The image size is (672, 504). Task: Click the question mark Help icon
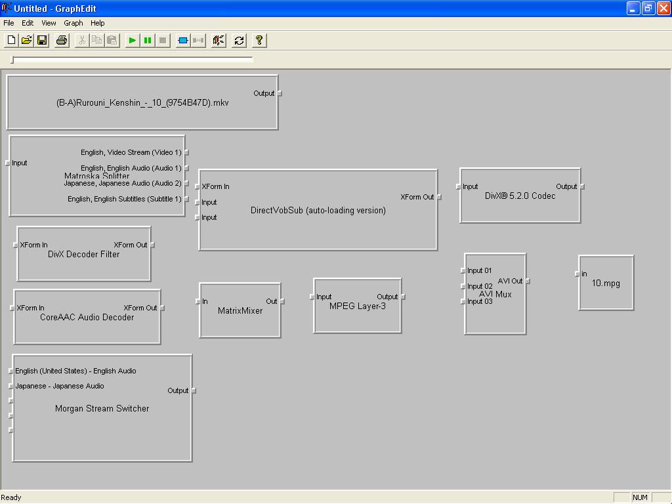259,40
